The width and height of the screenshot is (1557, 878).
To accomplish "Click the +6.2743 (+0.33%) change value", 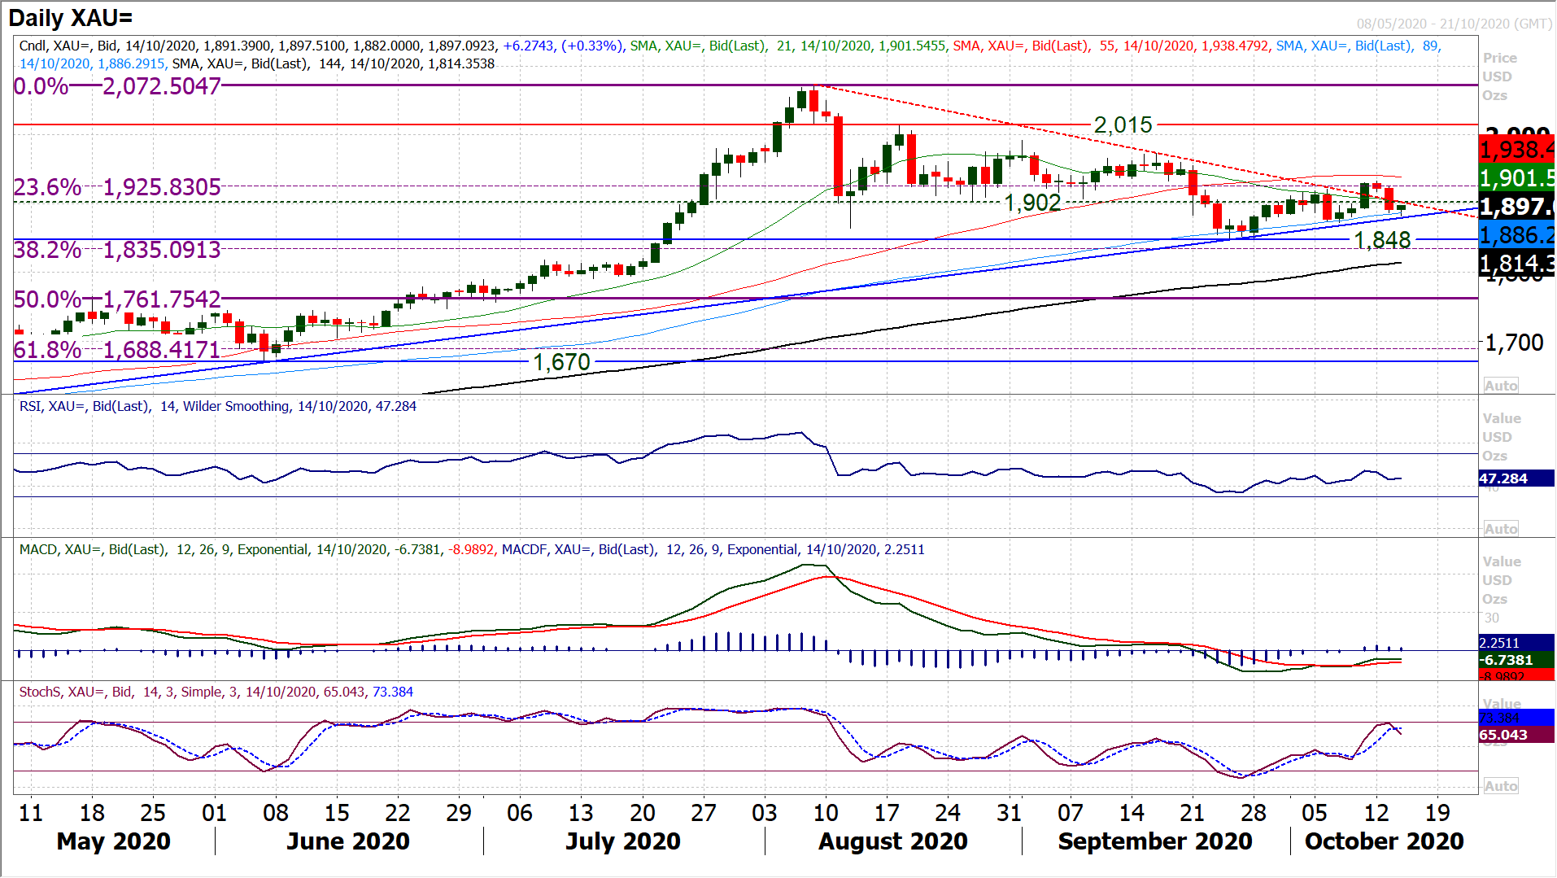I will (x=561, y=46).
